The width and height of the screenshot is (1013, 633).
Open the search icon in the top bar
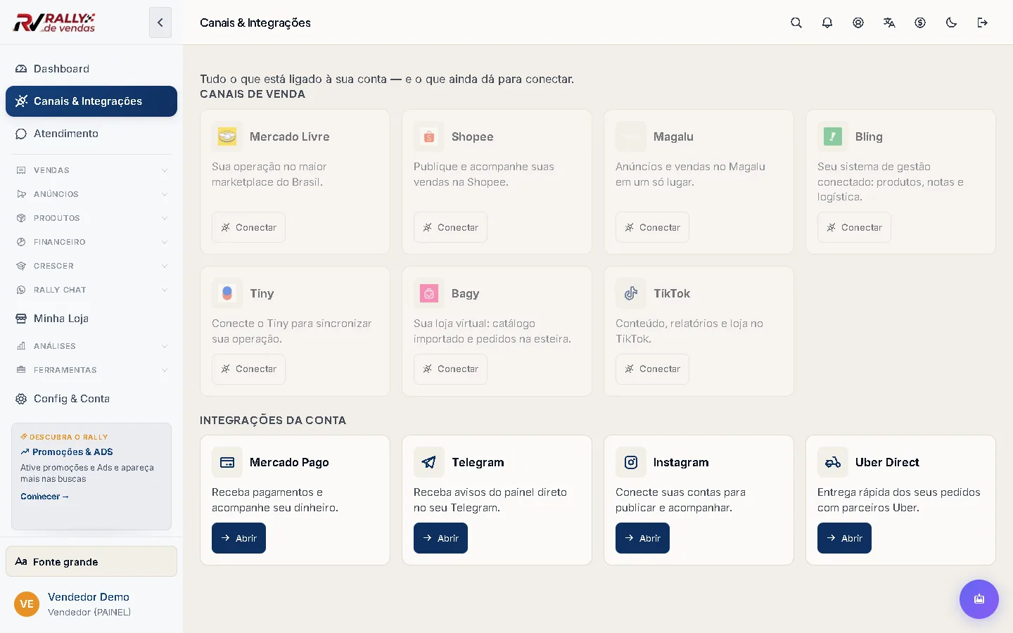click(x=796, y=23)
